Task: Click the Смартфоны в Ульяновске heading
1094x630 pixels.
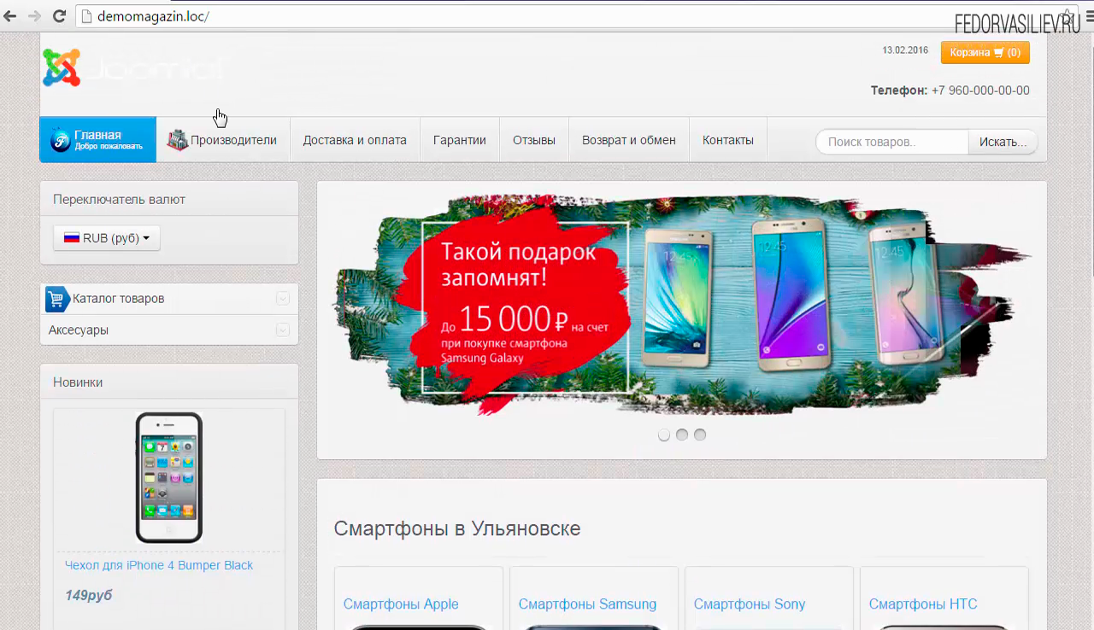Action: pyautogui.click(x=457, y=528)
